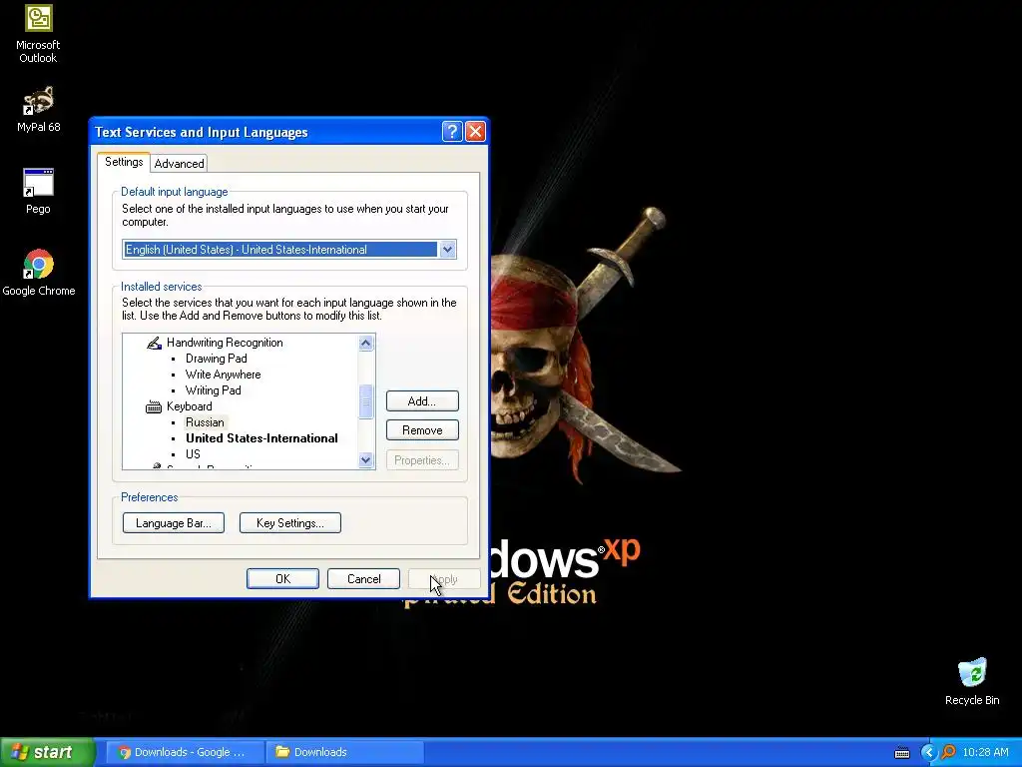Click the dialog's Help question mark button
1022x767 pixels.
coord(452,132)
